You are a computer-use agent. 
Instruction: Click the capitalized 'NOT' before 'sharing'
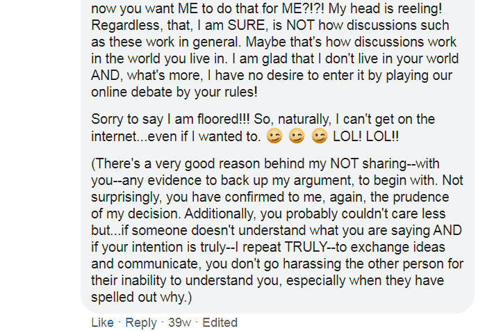pos(345,164)
